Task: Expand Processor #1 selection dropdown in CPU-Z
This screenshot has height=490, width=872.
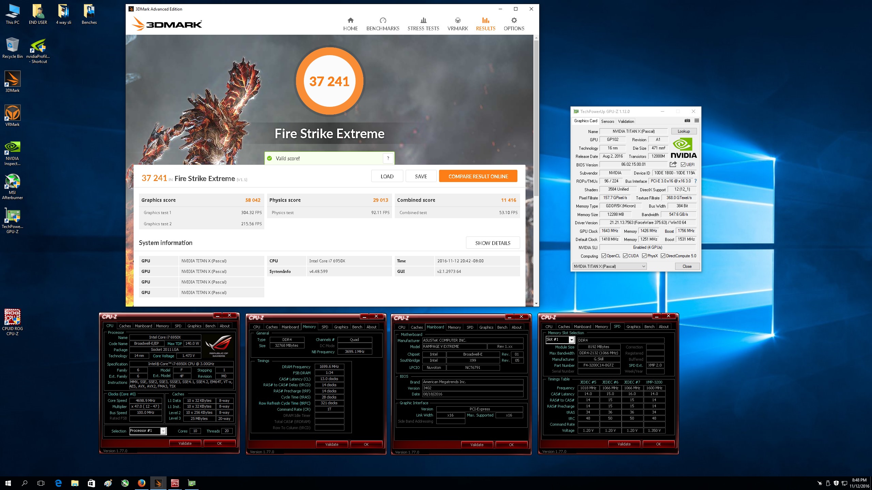Action: [x=163, y=431]
